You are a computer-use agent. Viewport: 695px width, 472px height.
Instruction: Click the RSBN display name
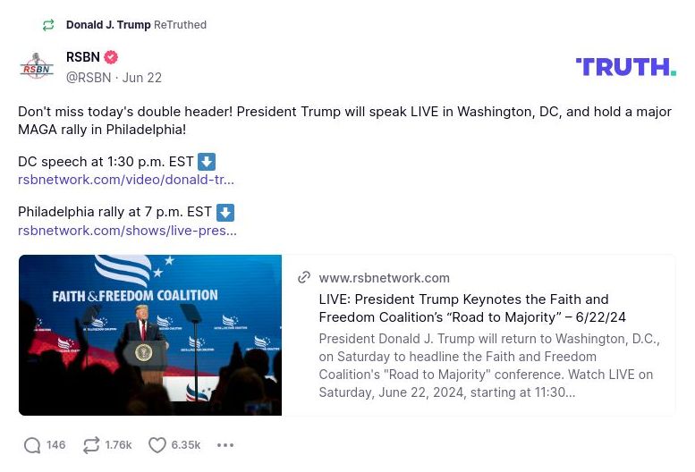83,57
